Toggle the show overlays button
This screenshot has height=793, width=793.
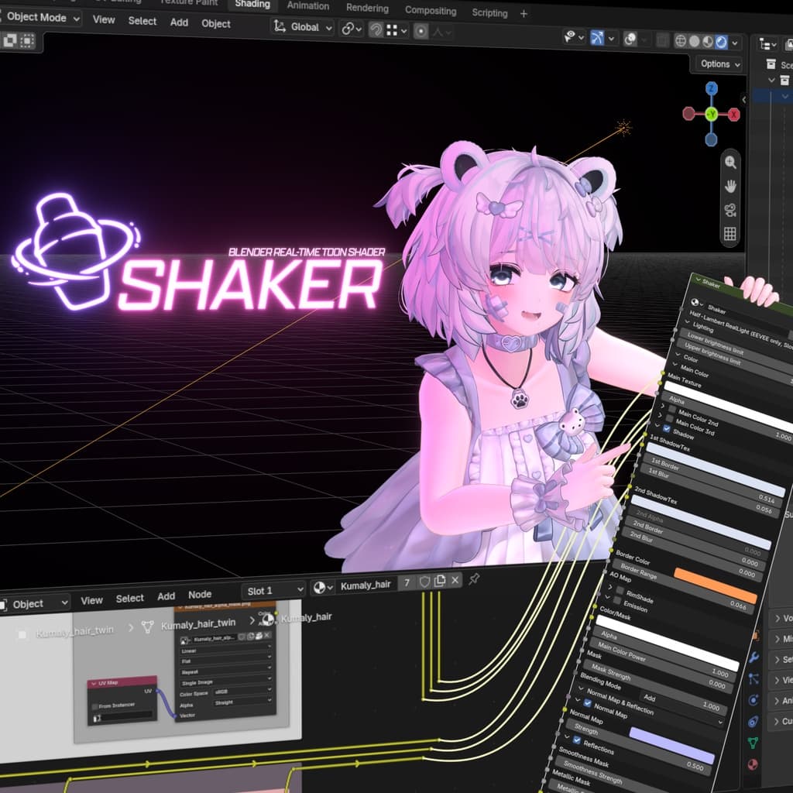click(x=630, y=39)
